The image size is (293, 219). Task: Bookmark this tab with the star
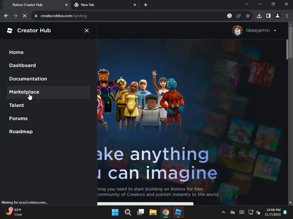[248, 16]
